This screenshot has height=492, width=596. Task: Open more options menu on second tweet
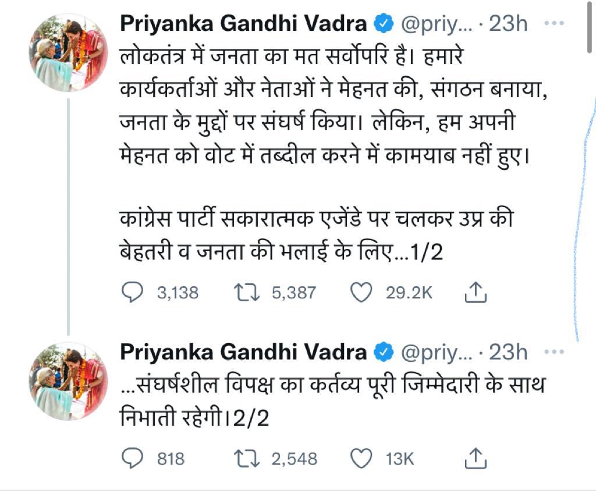coord(553,352)
